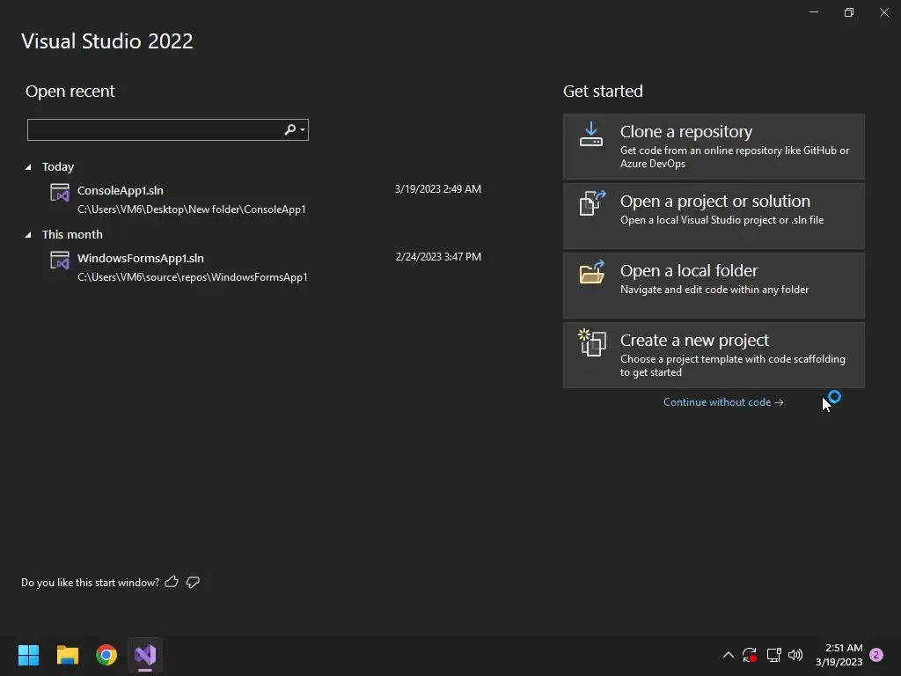Image resolution: width=901 pixels, height=676 pixels.
Task: Open network settings from the tray
Action: tap(774, 655)
